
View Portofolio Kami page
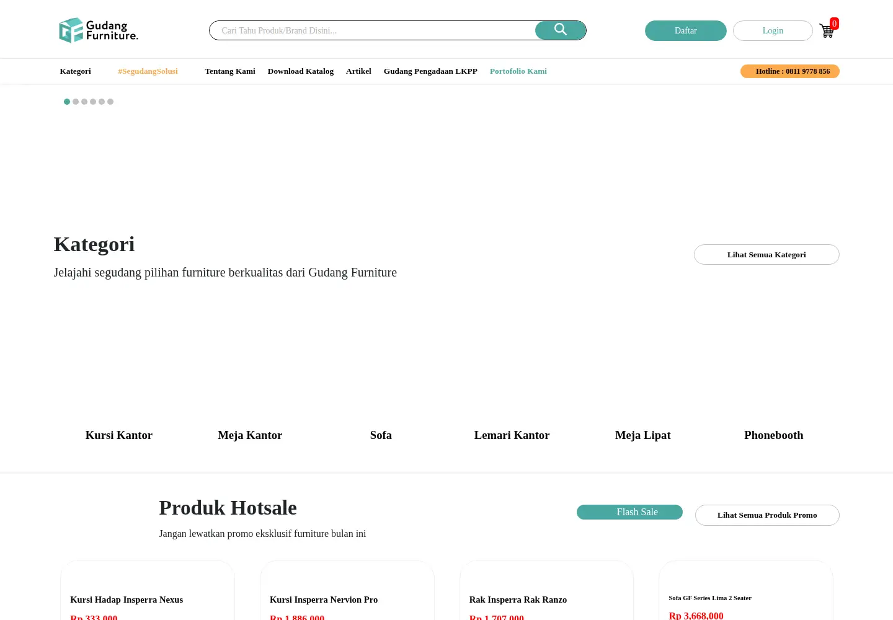tap(518, 71)
